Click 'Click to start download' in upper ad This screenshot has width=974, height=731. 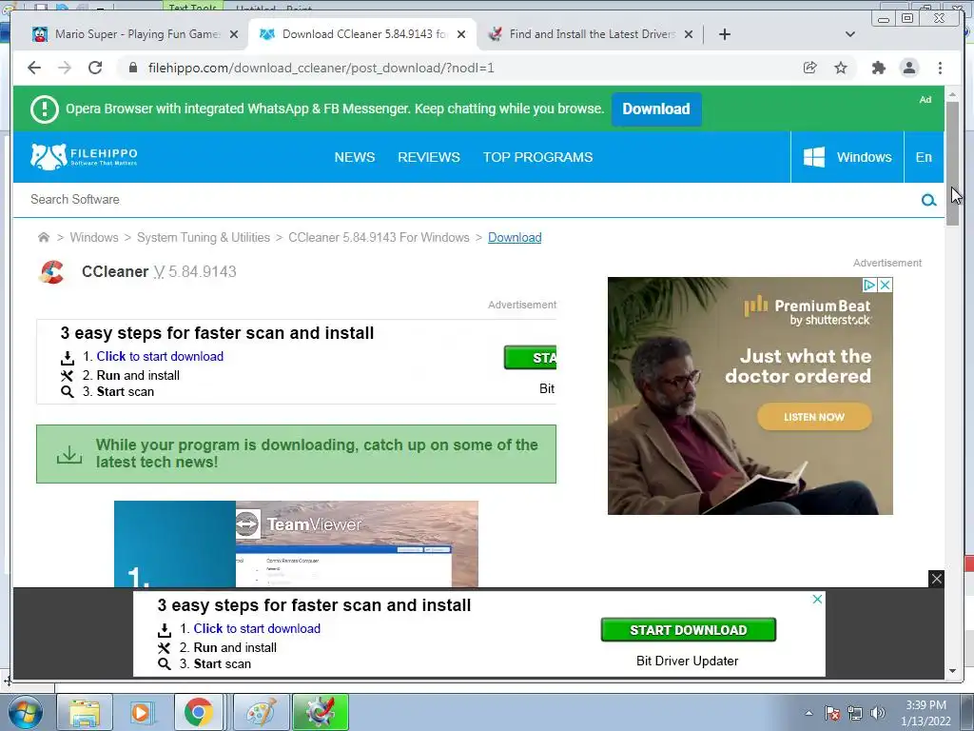click(x=160, y=356)
